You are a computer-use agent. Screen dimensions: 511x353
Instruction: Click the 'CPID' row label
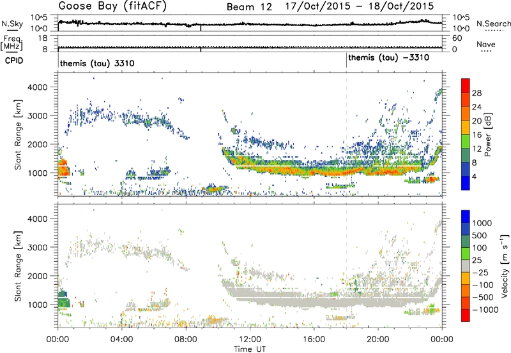(14, 61)
